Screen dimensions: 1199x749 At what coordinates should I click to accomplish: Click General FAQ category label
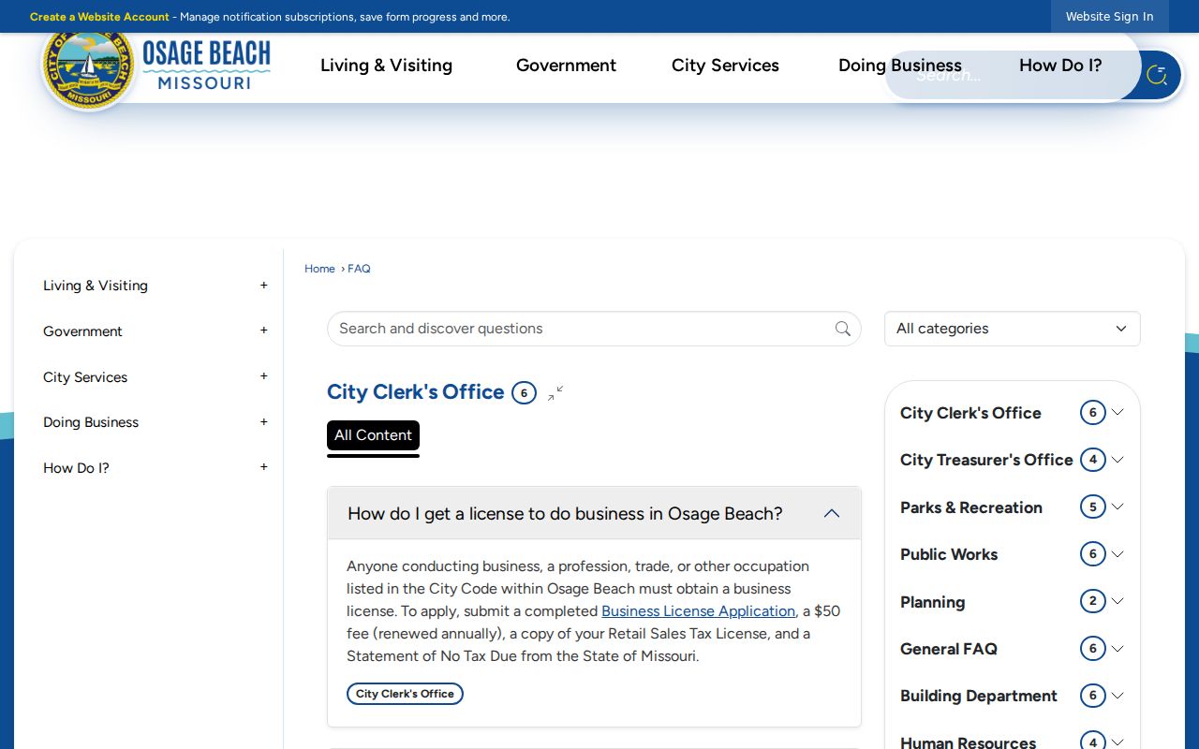948,649
